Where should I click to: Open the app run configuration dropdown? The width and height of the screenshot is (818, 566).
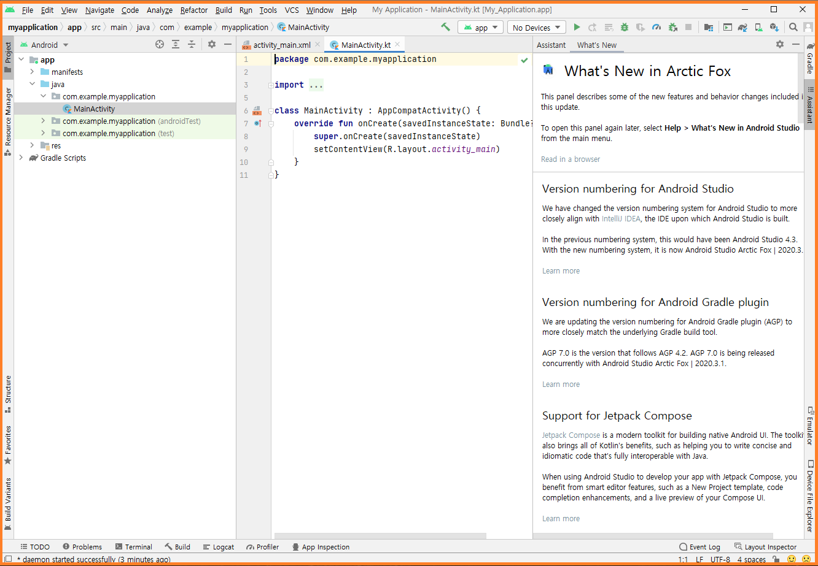click(x=480, y=28)
